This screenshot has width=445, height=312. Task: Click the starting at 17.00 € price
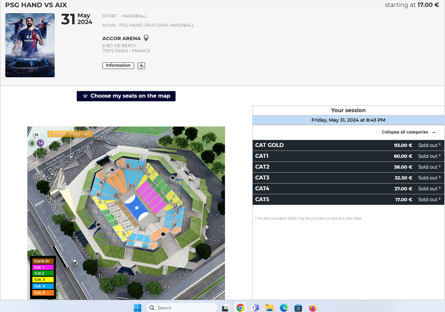412,5
